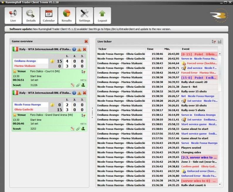Click Italy flag on Arango–Stakusic match header
The image size is (233, 192).
click(15, 49)
